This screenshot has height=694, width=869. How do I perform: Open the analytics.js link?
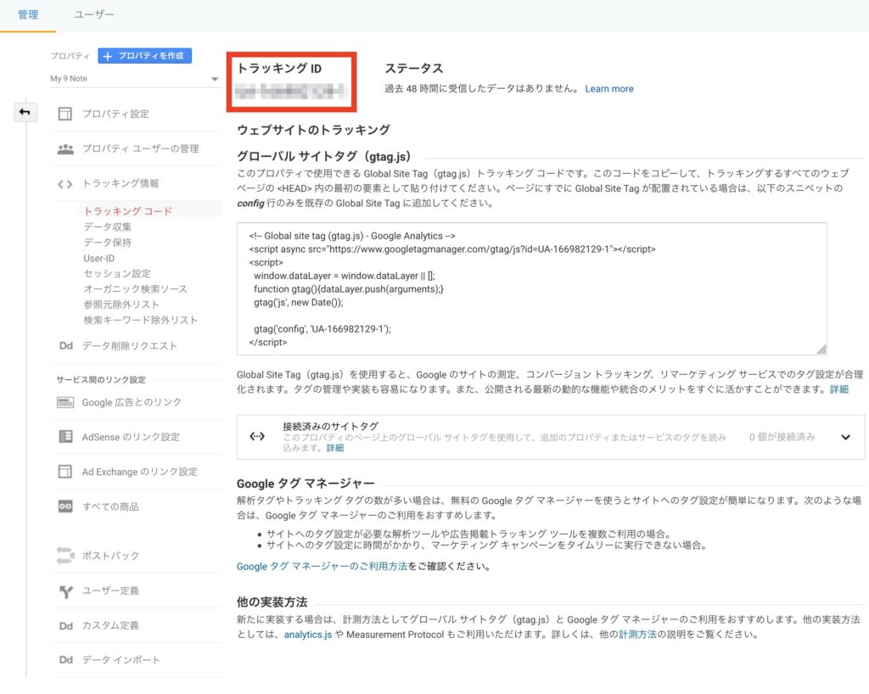point(307,635)
